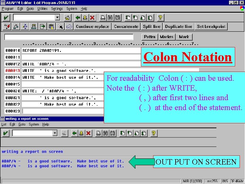The image size is (245, 184).
Task: Click the empty input field left of Pattrn
Action: (x=69, y=37)
